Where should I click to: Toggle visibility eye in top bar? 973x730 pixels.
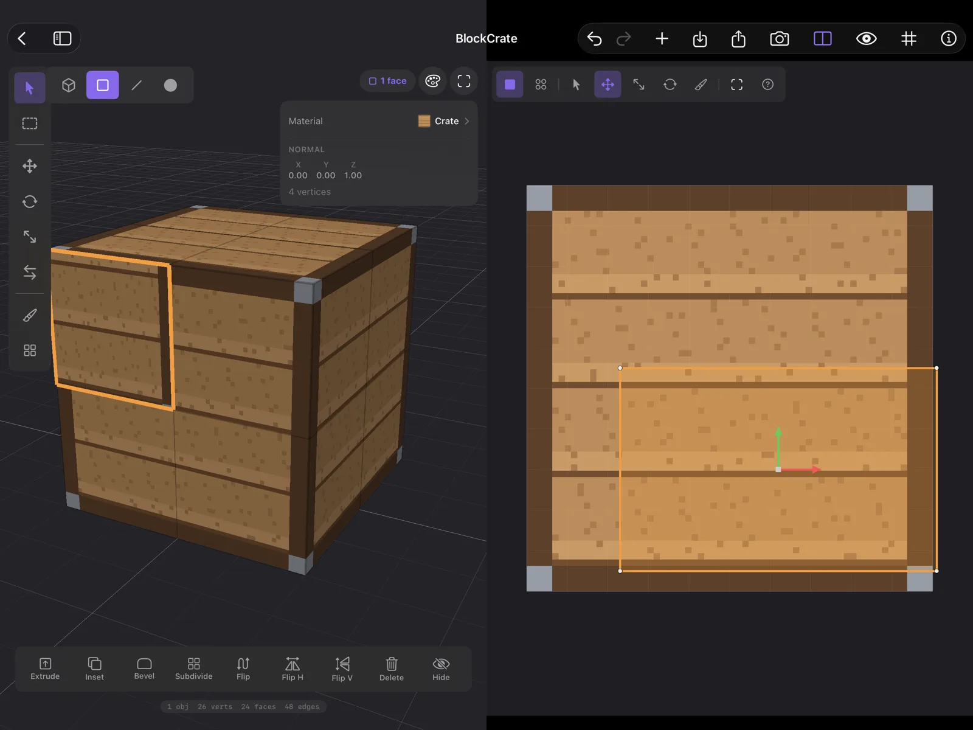866,38
